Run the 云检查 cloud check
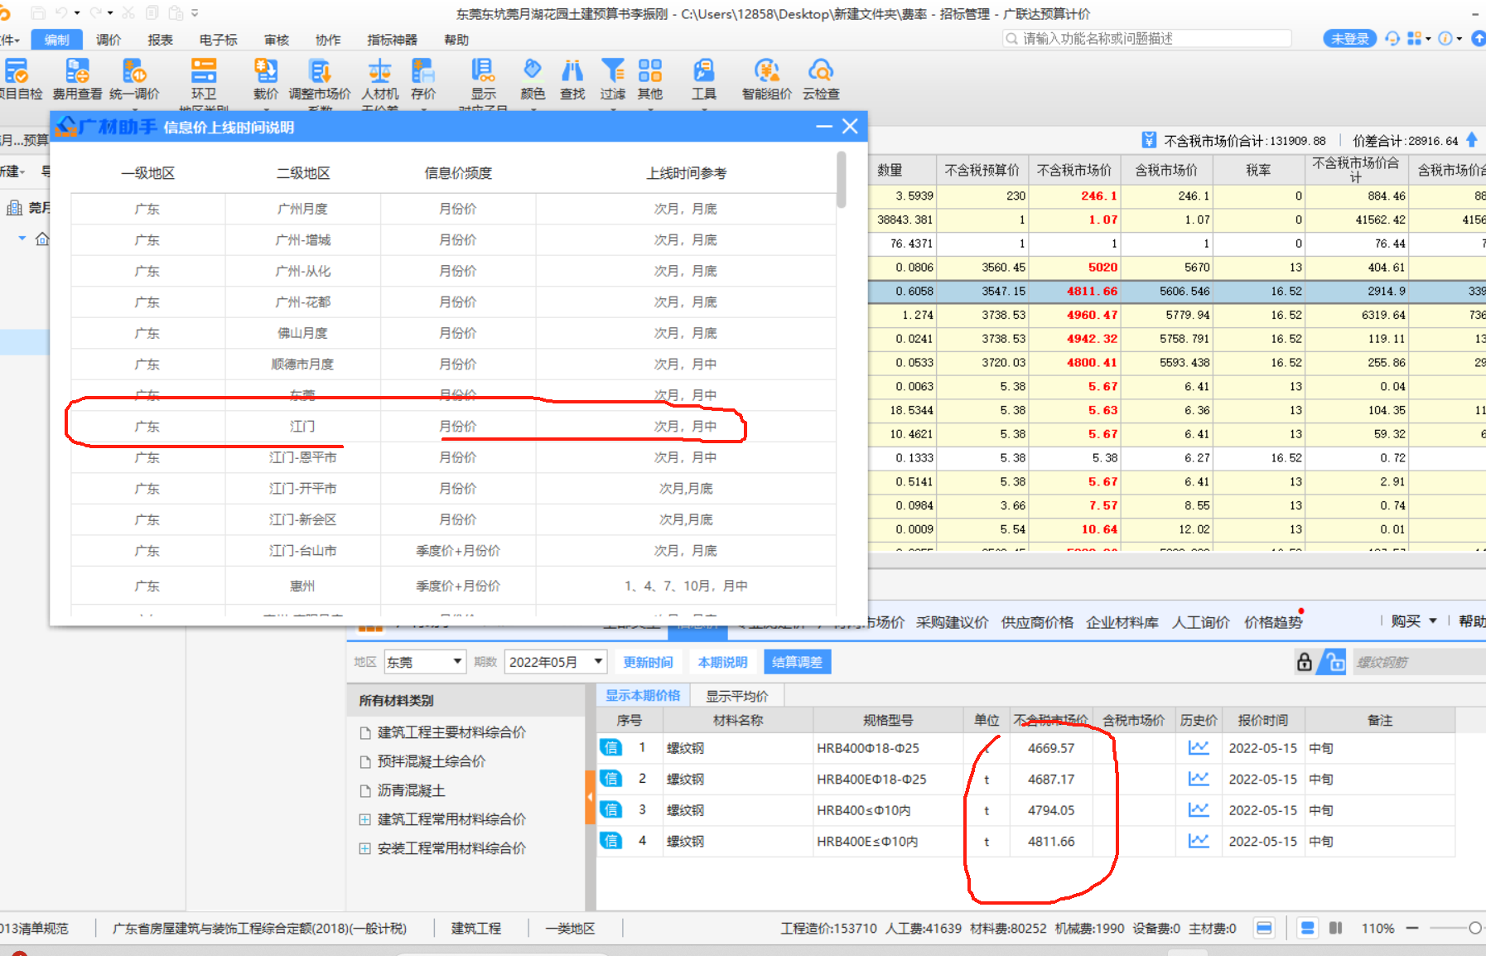This screenshot has width=1486, height=956. [x=821, y=79]
